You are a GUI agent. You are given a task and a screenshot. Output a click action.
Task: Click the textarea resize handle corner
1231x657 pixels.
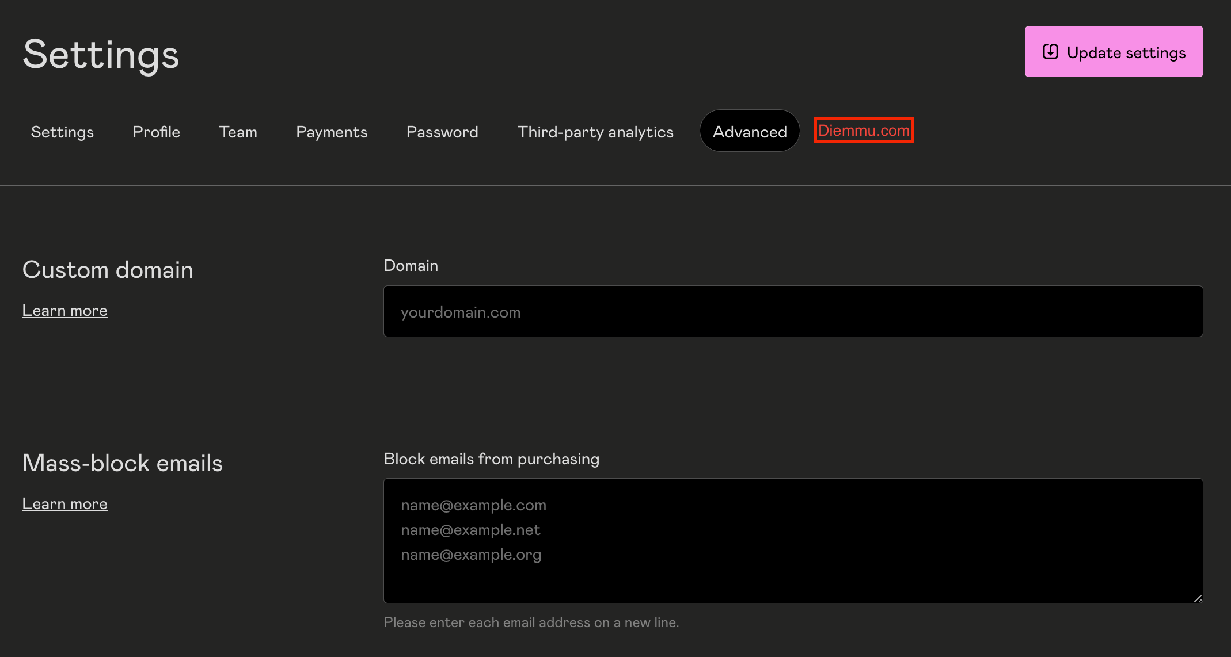[x=1198, y=598]
